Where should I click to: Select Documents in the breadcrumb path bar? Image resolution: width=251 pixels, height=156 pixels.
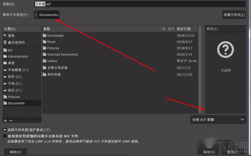48,15
